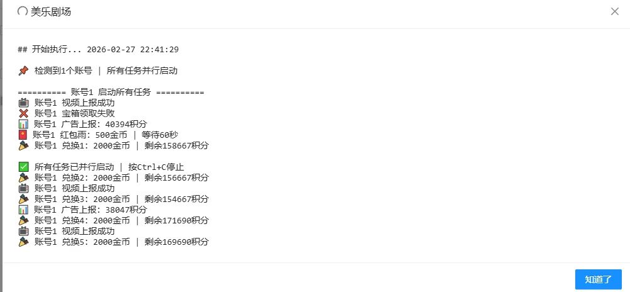Click the party popper icon beside 兑换4
The image size is (630, 292).
23,220
